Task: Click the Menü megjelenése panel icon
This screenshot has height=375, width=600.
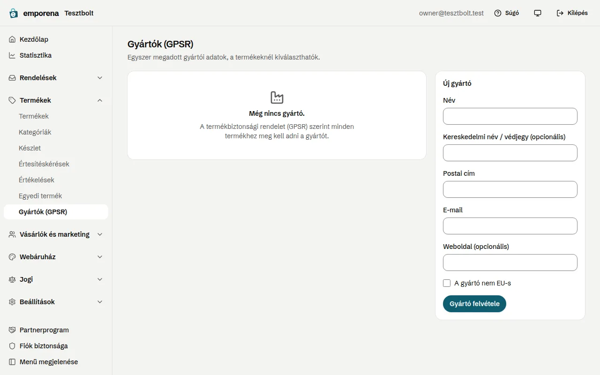Action: click(x=12, y=362)
